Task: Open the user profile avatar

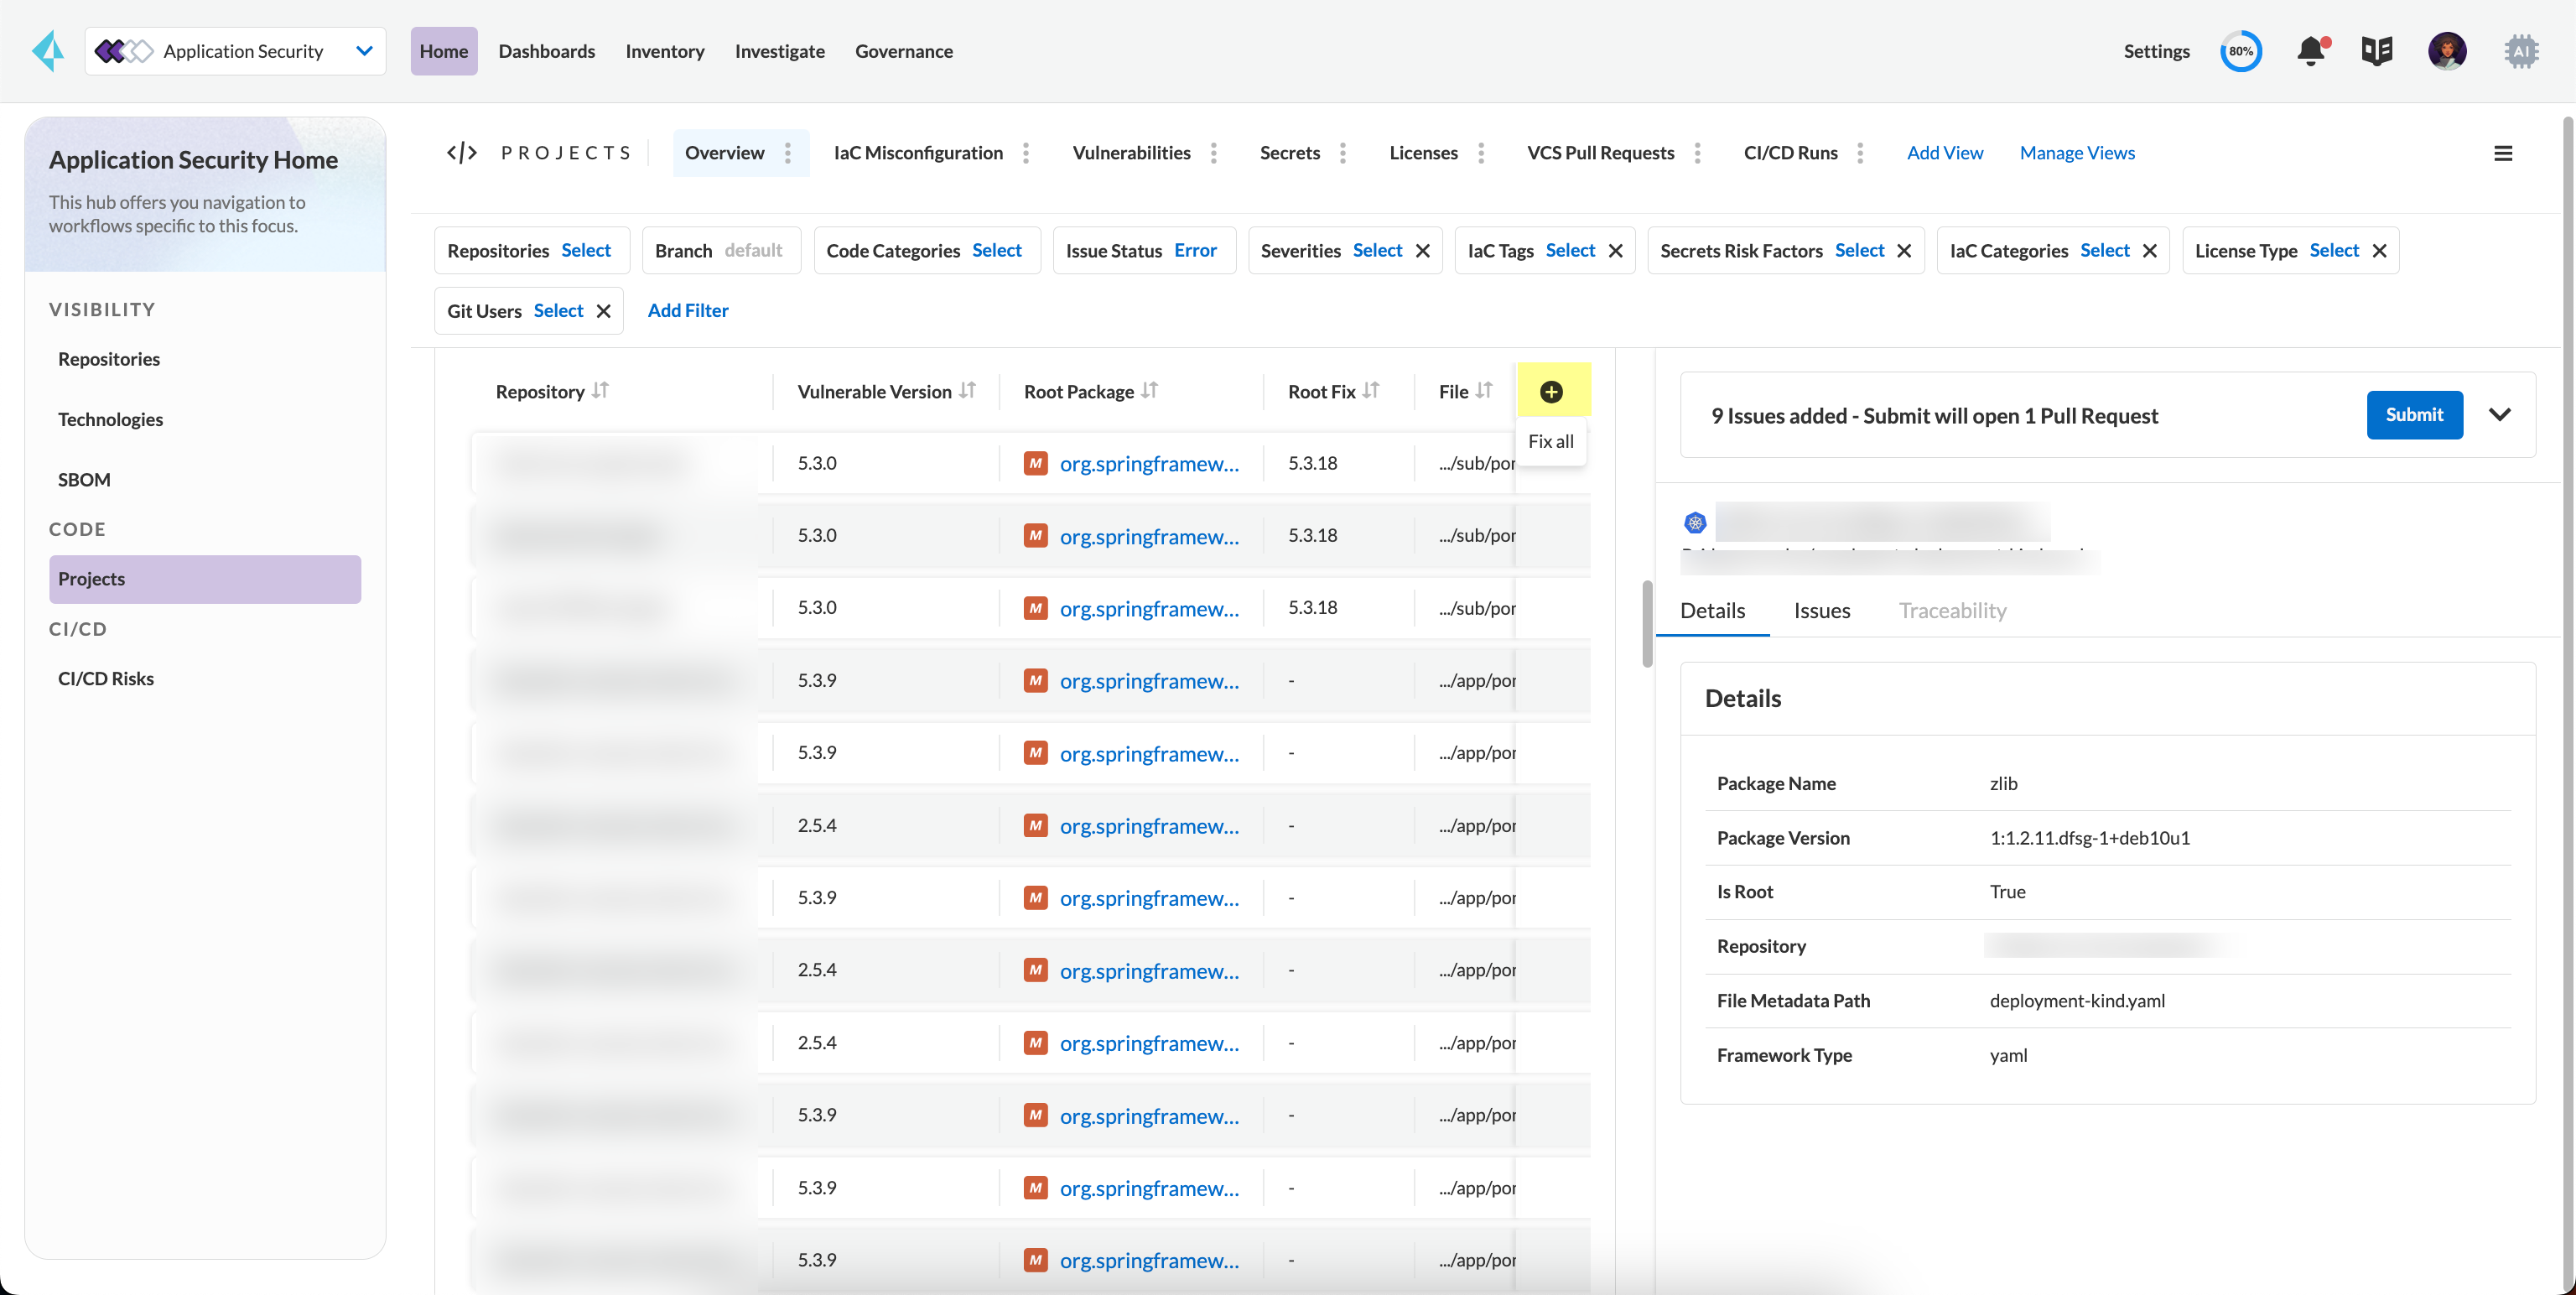Action: tap(2447, 51)
